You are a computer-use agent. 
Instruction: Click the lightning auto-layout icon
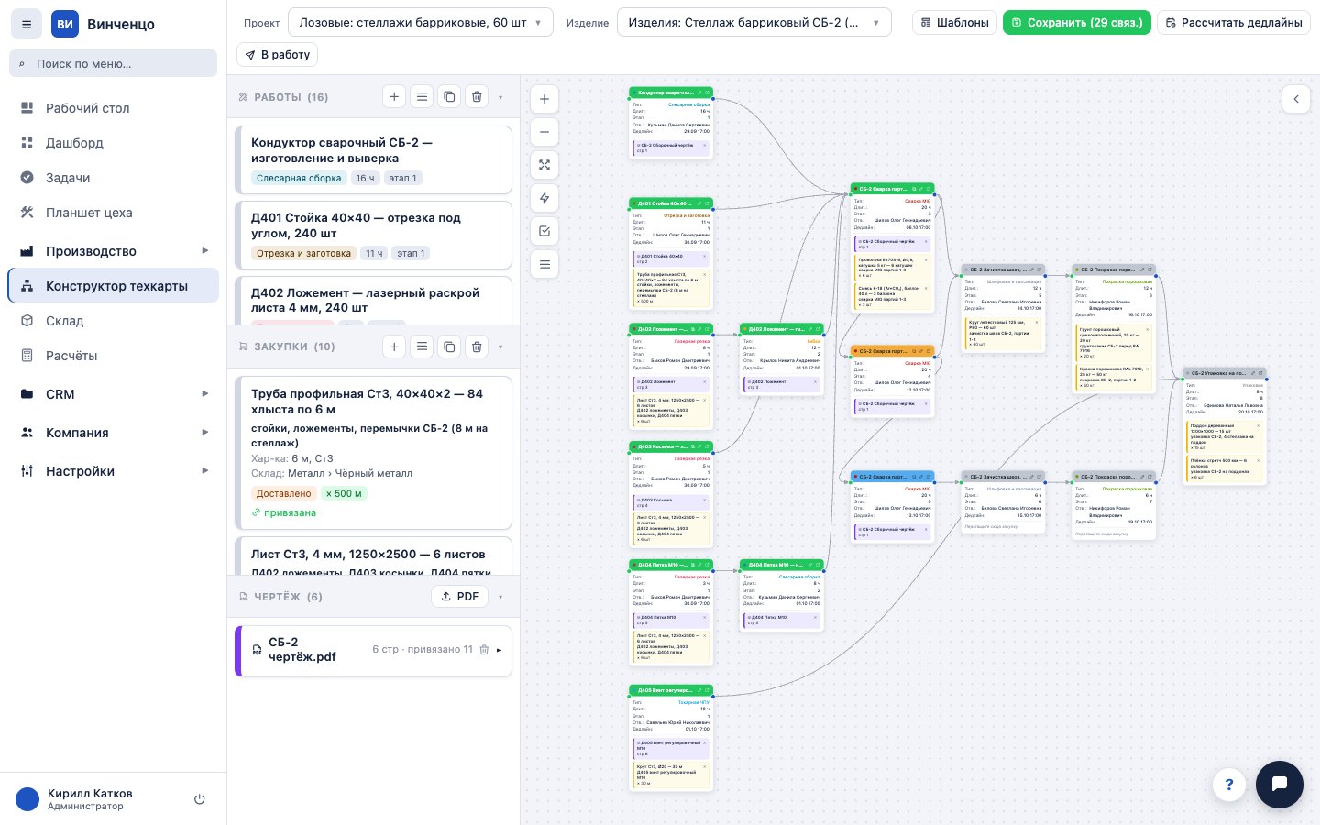(544, 198)
